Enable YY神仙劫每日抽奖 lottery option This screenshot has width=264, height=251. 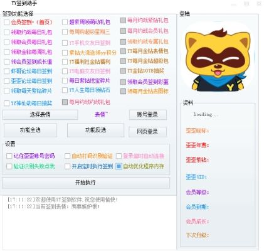(x=7, y=103)
